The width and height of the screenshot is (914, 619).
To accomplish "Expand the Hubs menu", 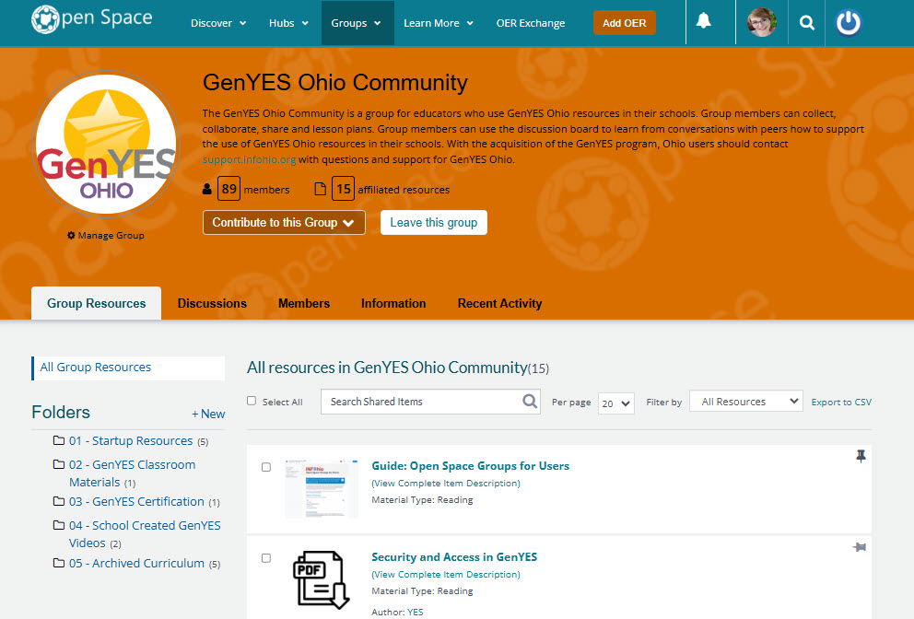I will click(x=288, y=23).
